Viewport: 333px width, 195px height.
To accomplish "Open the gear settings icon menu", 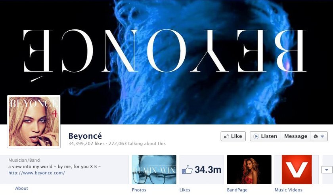I will [x=316, y=136].
